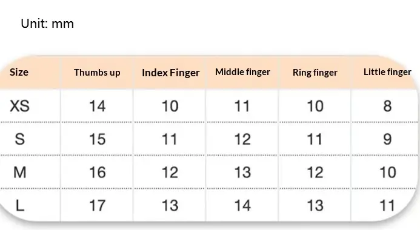The width and height of the screenshot is (420, 230).
Task: Click L little finger value 11
Action: pos(387,205)
